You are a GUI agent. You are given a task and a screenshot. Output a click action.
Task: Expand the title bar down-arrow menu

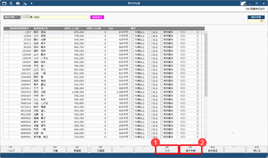(31, 3)
